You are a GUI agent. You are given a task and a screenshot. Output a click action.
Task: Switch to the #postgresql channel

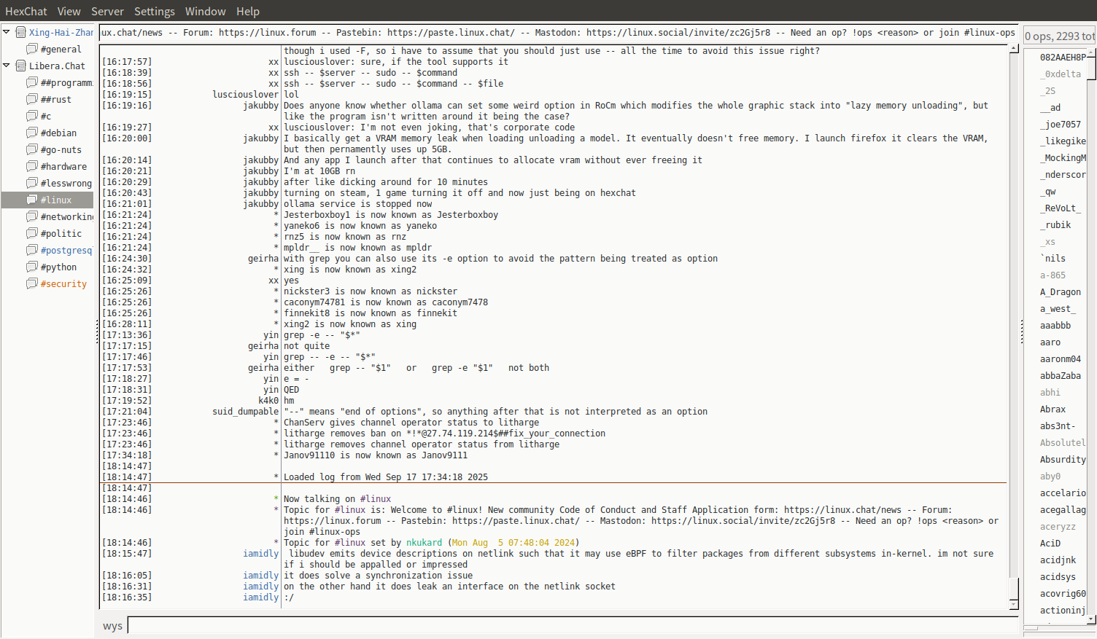pos(66,251)
